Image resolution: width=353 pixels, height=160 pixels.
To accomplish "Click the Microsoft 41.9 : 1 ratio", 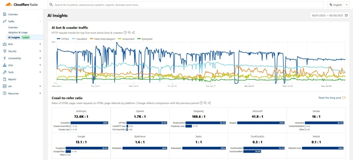I will coord(257,117).
